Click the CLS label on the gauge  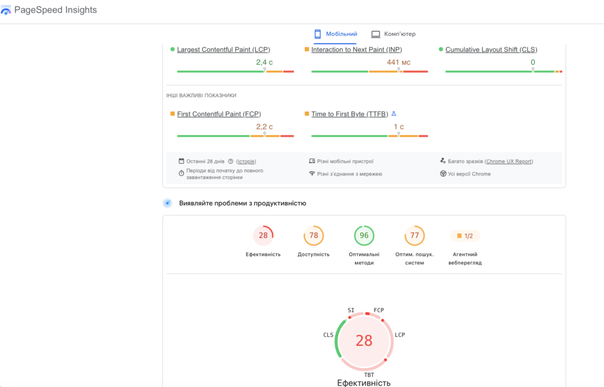(x=328, y=335)
